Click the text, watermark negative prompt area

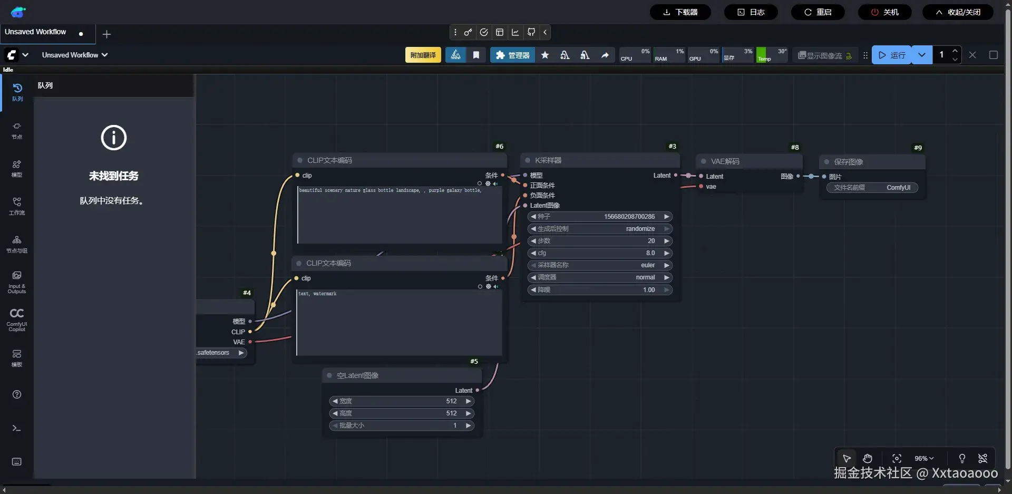pyautogui.click(x=399, y=322)
